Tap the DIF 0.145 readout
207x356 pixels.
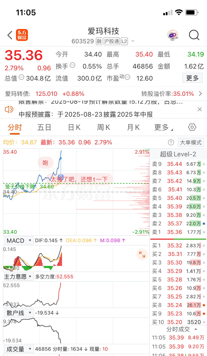pyautogui.click(x=49, y=240)
